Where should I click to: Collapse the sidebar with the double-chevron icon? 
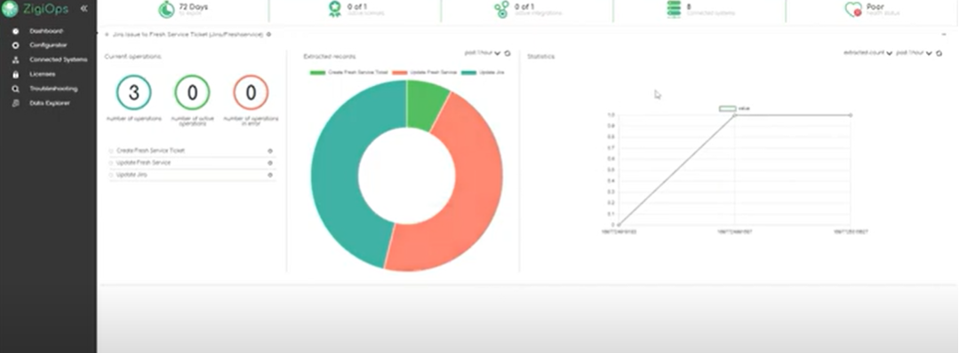tap(84, 9)
